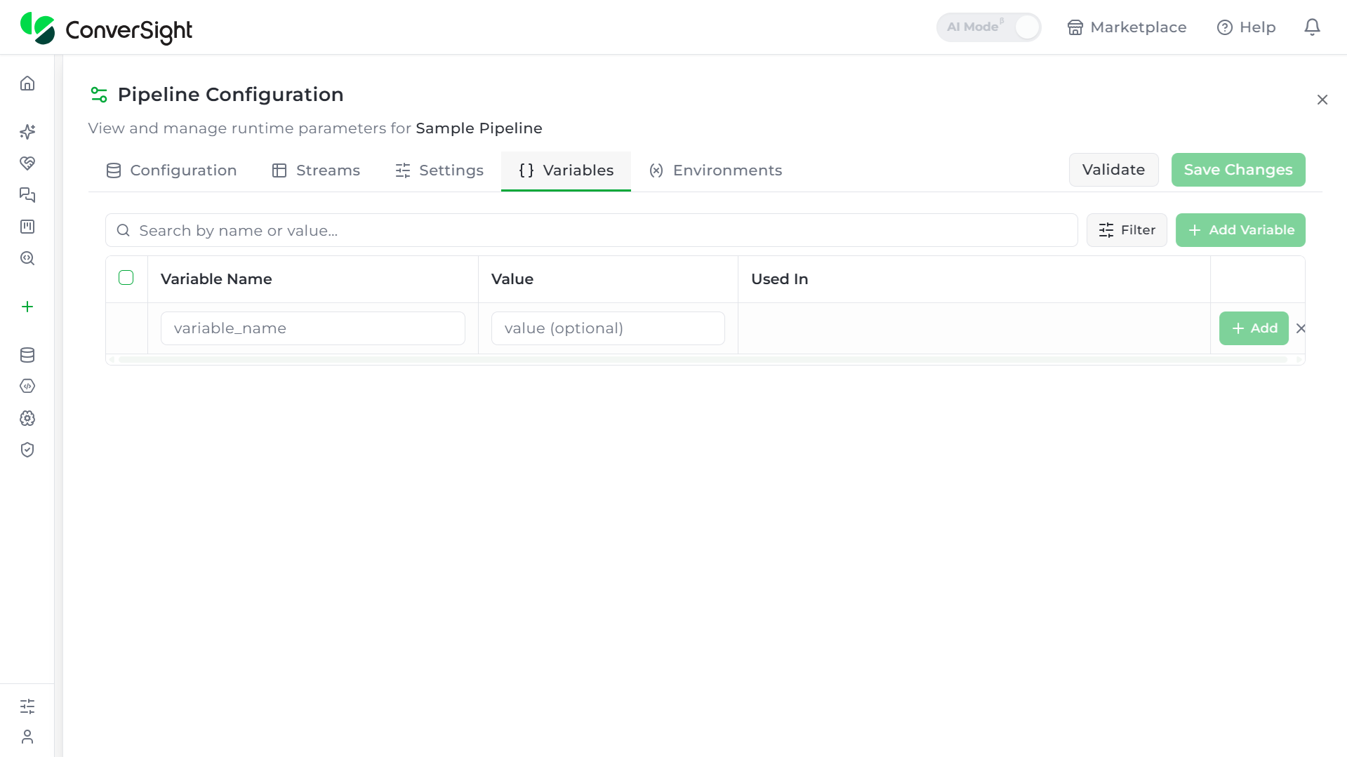Toggle the AI Mode switch
The height and width of the screenshot is (757, 1347).
988,27
